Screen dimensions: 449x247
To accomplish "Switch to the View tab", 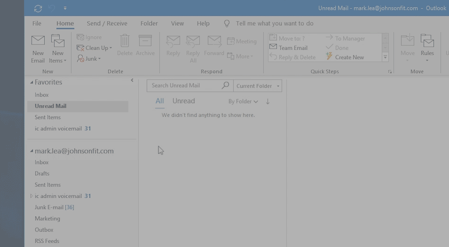I will (177, 23).
